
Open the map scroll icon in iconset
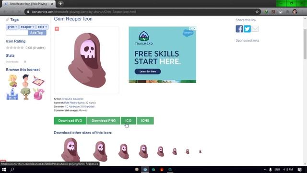(38, 81)
